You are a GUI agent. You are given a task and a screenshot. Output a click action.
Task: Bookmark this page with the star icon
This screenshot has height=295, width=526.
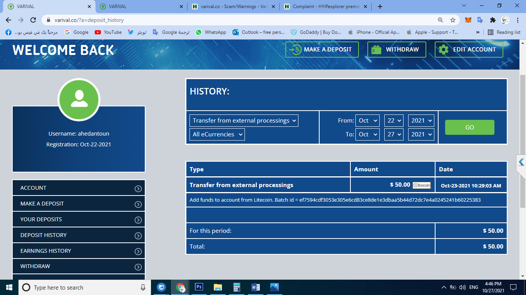tap(453, 20)
